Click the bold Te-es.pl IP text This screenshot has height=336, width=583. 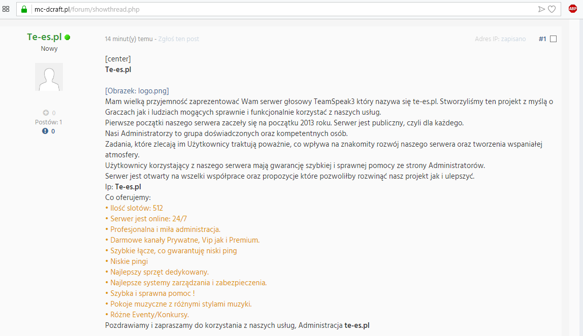(x=128, y=187)
